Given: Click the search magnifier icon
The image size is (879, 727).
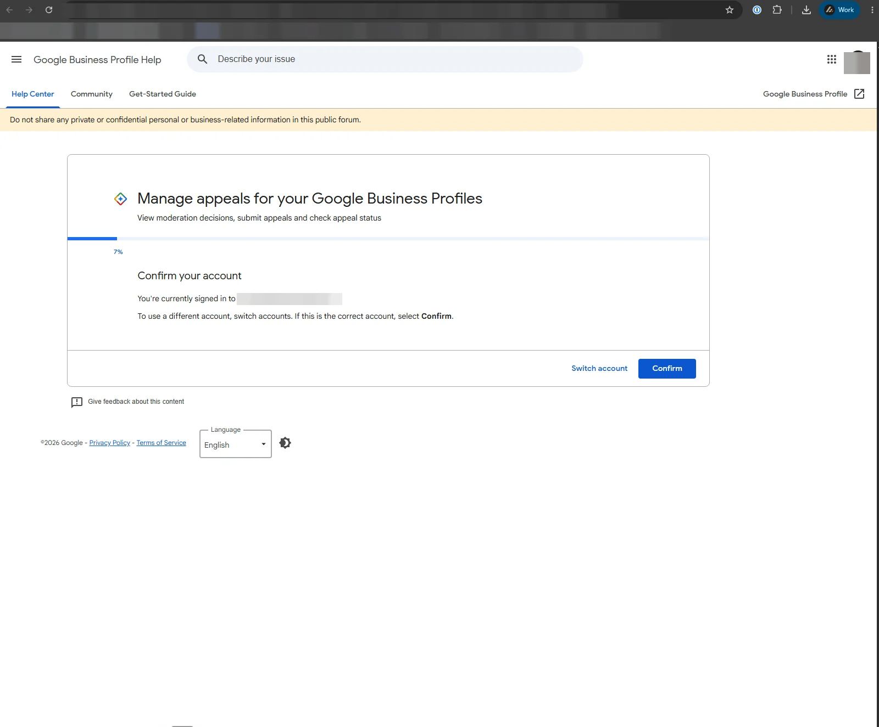Looking at the screenshot, I should click(203, 59).
